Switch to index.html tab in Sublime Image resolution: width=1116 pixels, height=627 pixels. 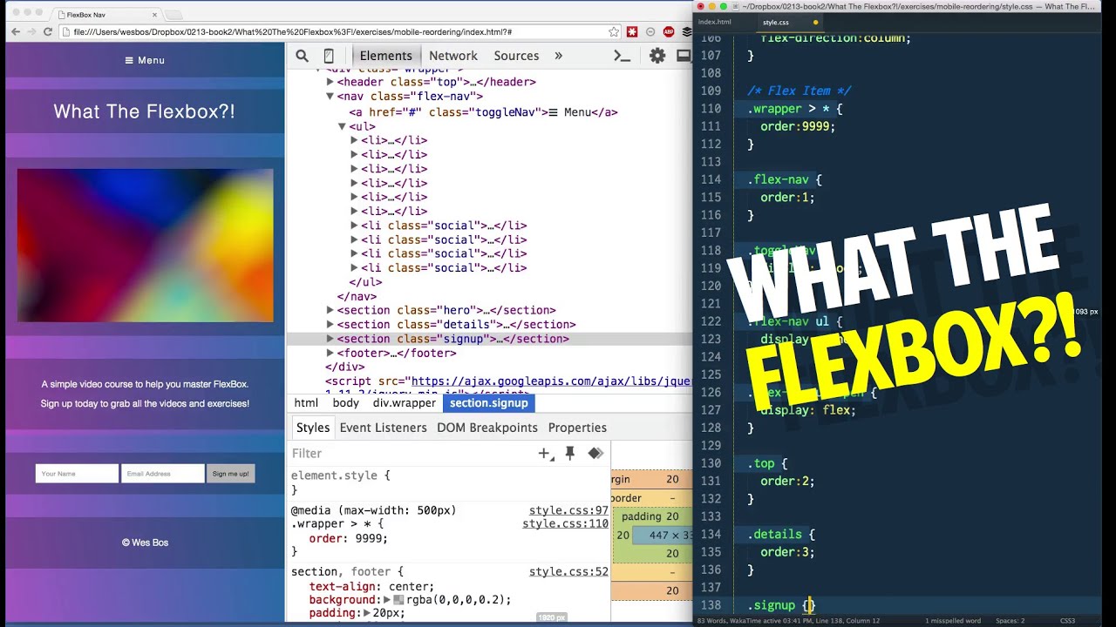(715, 22)
